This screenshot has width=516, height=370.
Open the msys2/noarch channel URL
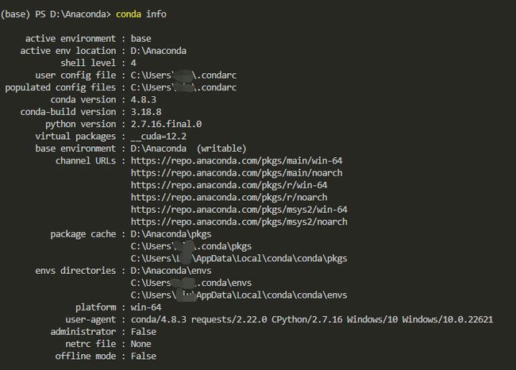[x=239, y=222]
